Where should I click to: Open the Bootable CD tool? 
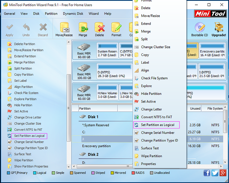point(200,30)
